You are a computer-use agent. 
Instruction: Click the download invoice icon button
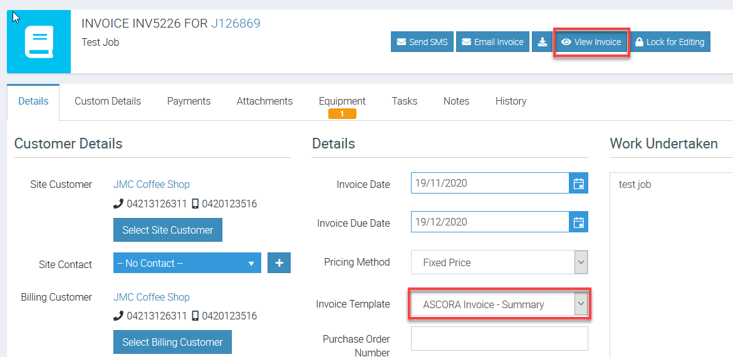click(x=543, y=42)
